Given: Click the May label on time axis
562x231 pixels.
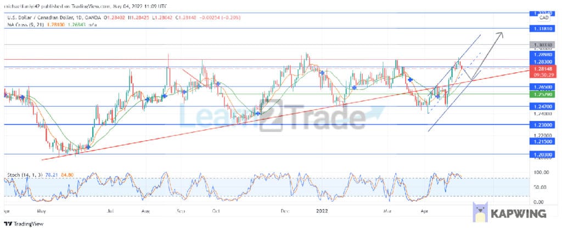Looking at the screenshot, I should click(x=42, y=211).
